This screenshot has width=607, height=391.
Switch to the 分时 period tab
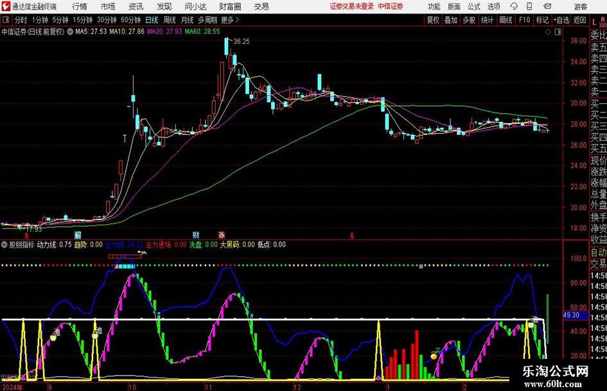click(x=21, y=20)
